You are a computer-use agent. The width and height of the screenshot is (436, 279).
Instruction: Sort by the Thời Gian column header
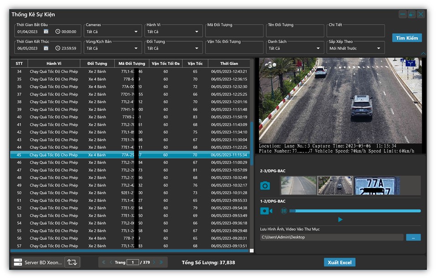point(229,64)
